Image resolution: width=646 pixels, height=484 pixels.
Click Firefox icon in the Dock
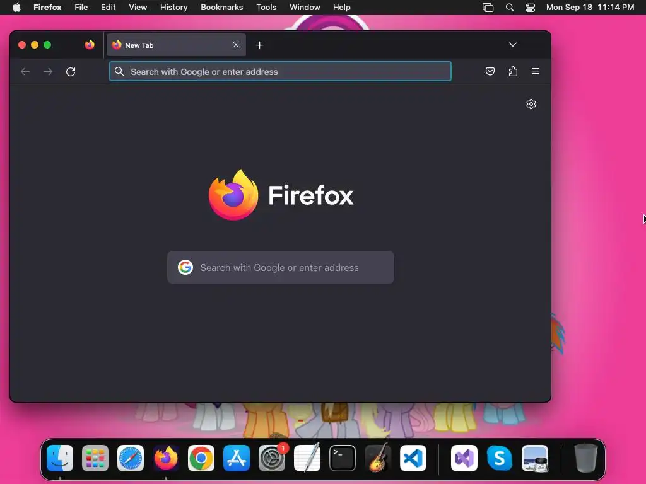166,458
